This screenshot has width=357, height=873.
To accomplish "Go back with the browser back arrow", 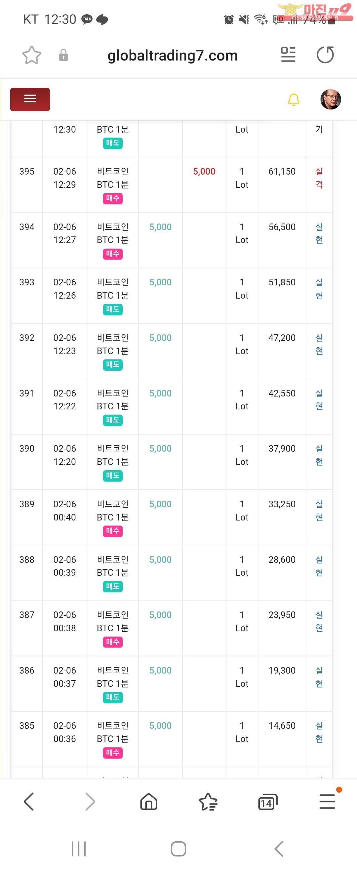I will pos(29,802).
